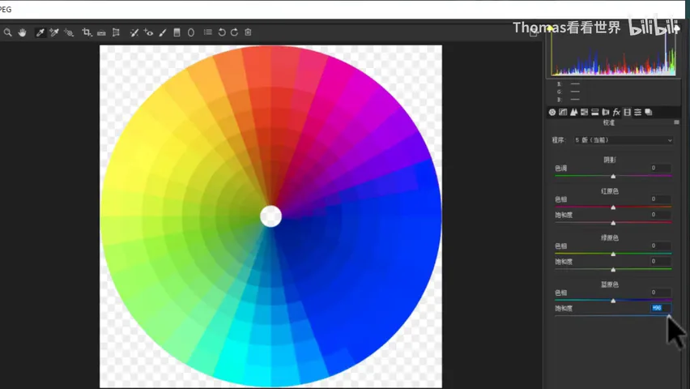This screenshot has width=690, height=389.
Task: Click the color wheel image preview
Action: [x=270, y=216]
